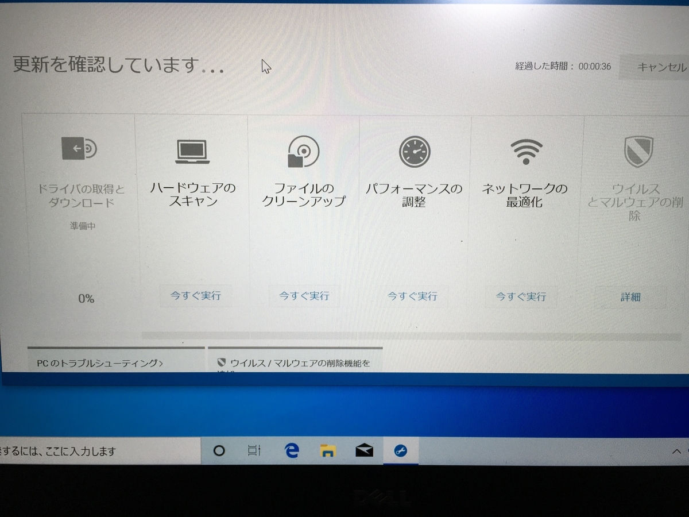Start file cleanup using its 今すぐ実行 button

point(304,295)
